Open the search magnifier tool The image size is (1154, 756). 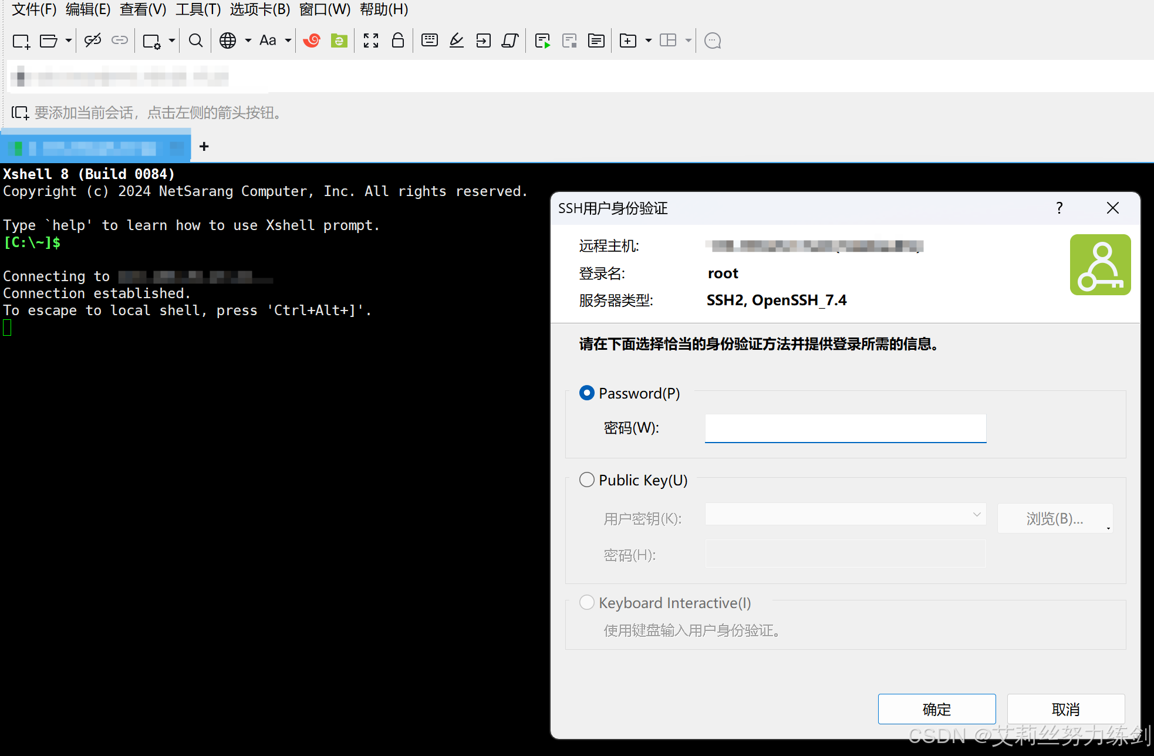[x=195, y=41]
